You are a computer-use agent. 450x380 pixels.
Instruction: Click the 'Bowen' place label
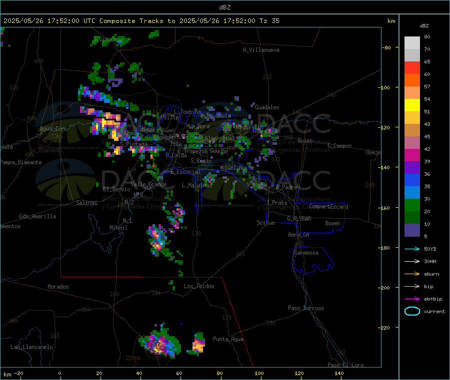coord(332,223)
